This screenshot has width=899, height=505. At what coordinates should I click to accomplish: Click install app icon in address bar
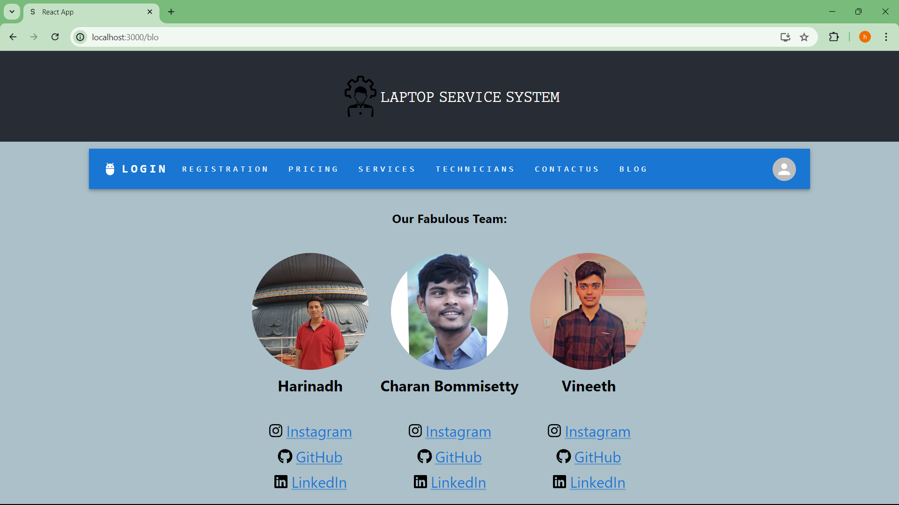coord(785,37)
